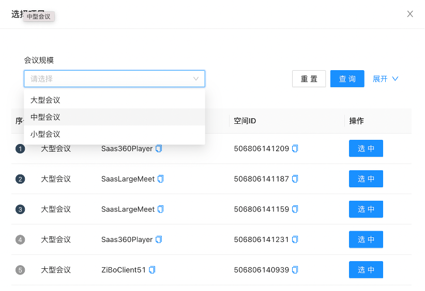Click the 重置 reset button
Viewport: 425px width, 291px height.
click(x=309, y=79)
